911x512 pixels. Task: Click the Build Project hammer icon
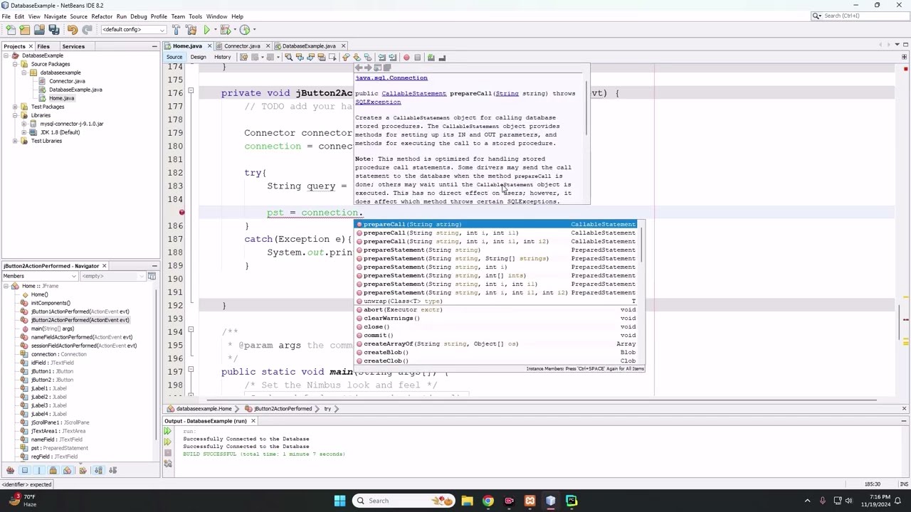[x=176, y=30]
